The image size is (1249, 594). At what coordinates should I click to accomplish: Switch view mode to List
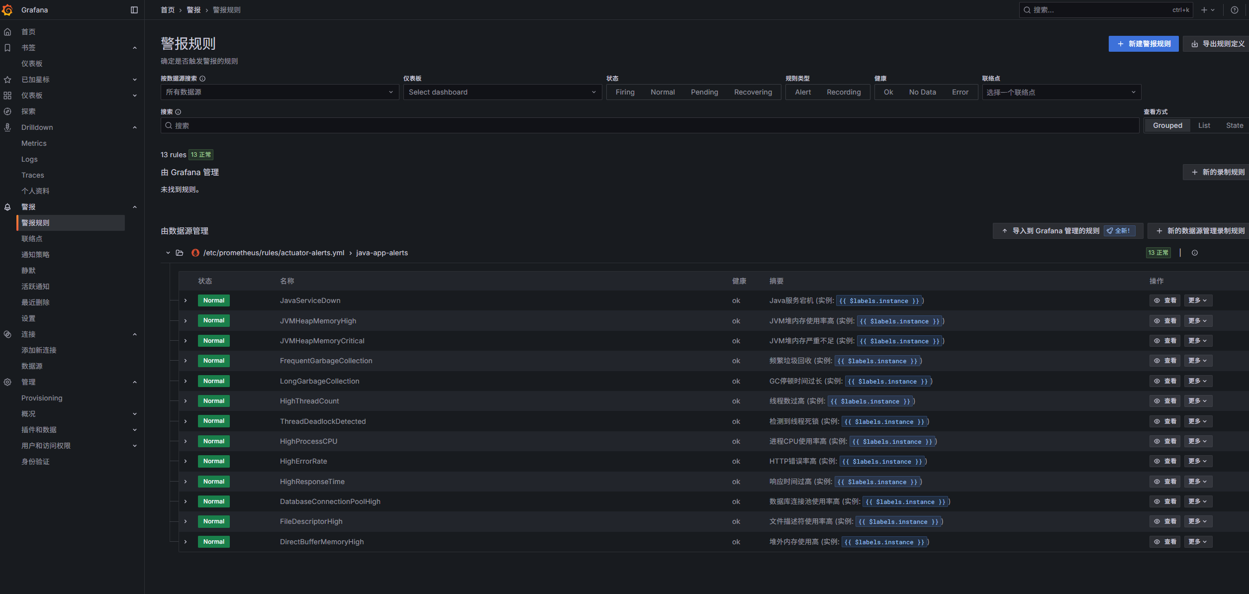(x=1204, y=125)
